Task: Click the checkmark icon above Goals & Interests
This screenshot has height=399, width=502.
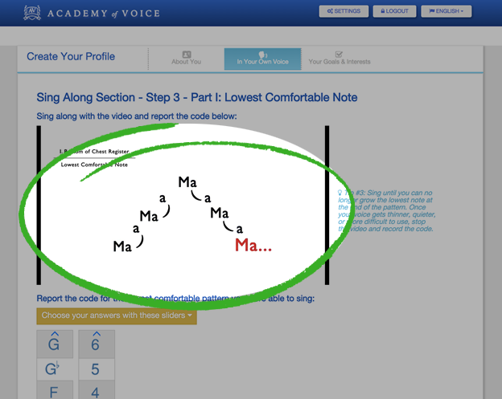Action: [x=339, y=54]
